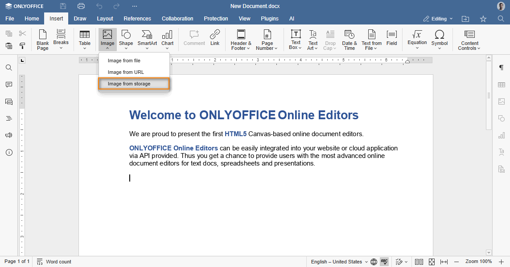Toggle spell checking in status bar
Viewport: 510px width, 267px height.
(384, 262)
